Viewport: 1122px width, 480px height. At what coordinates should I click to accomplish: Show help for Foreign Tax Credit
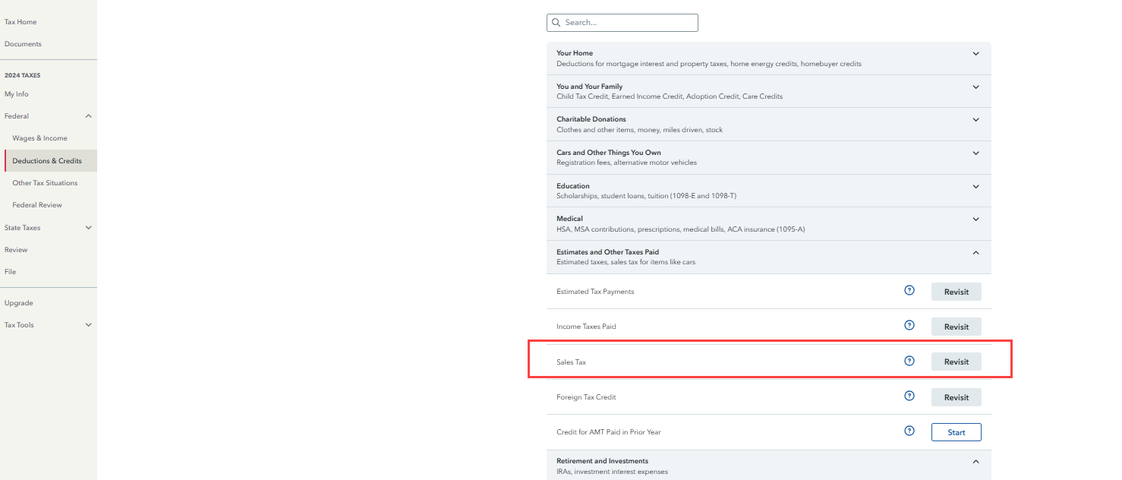[909, 396]
